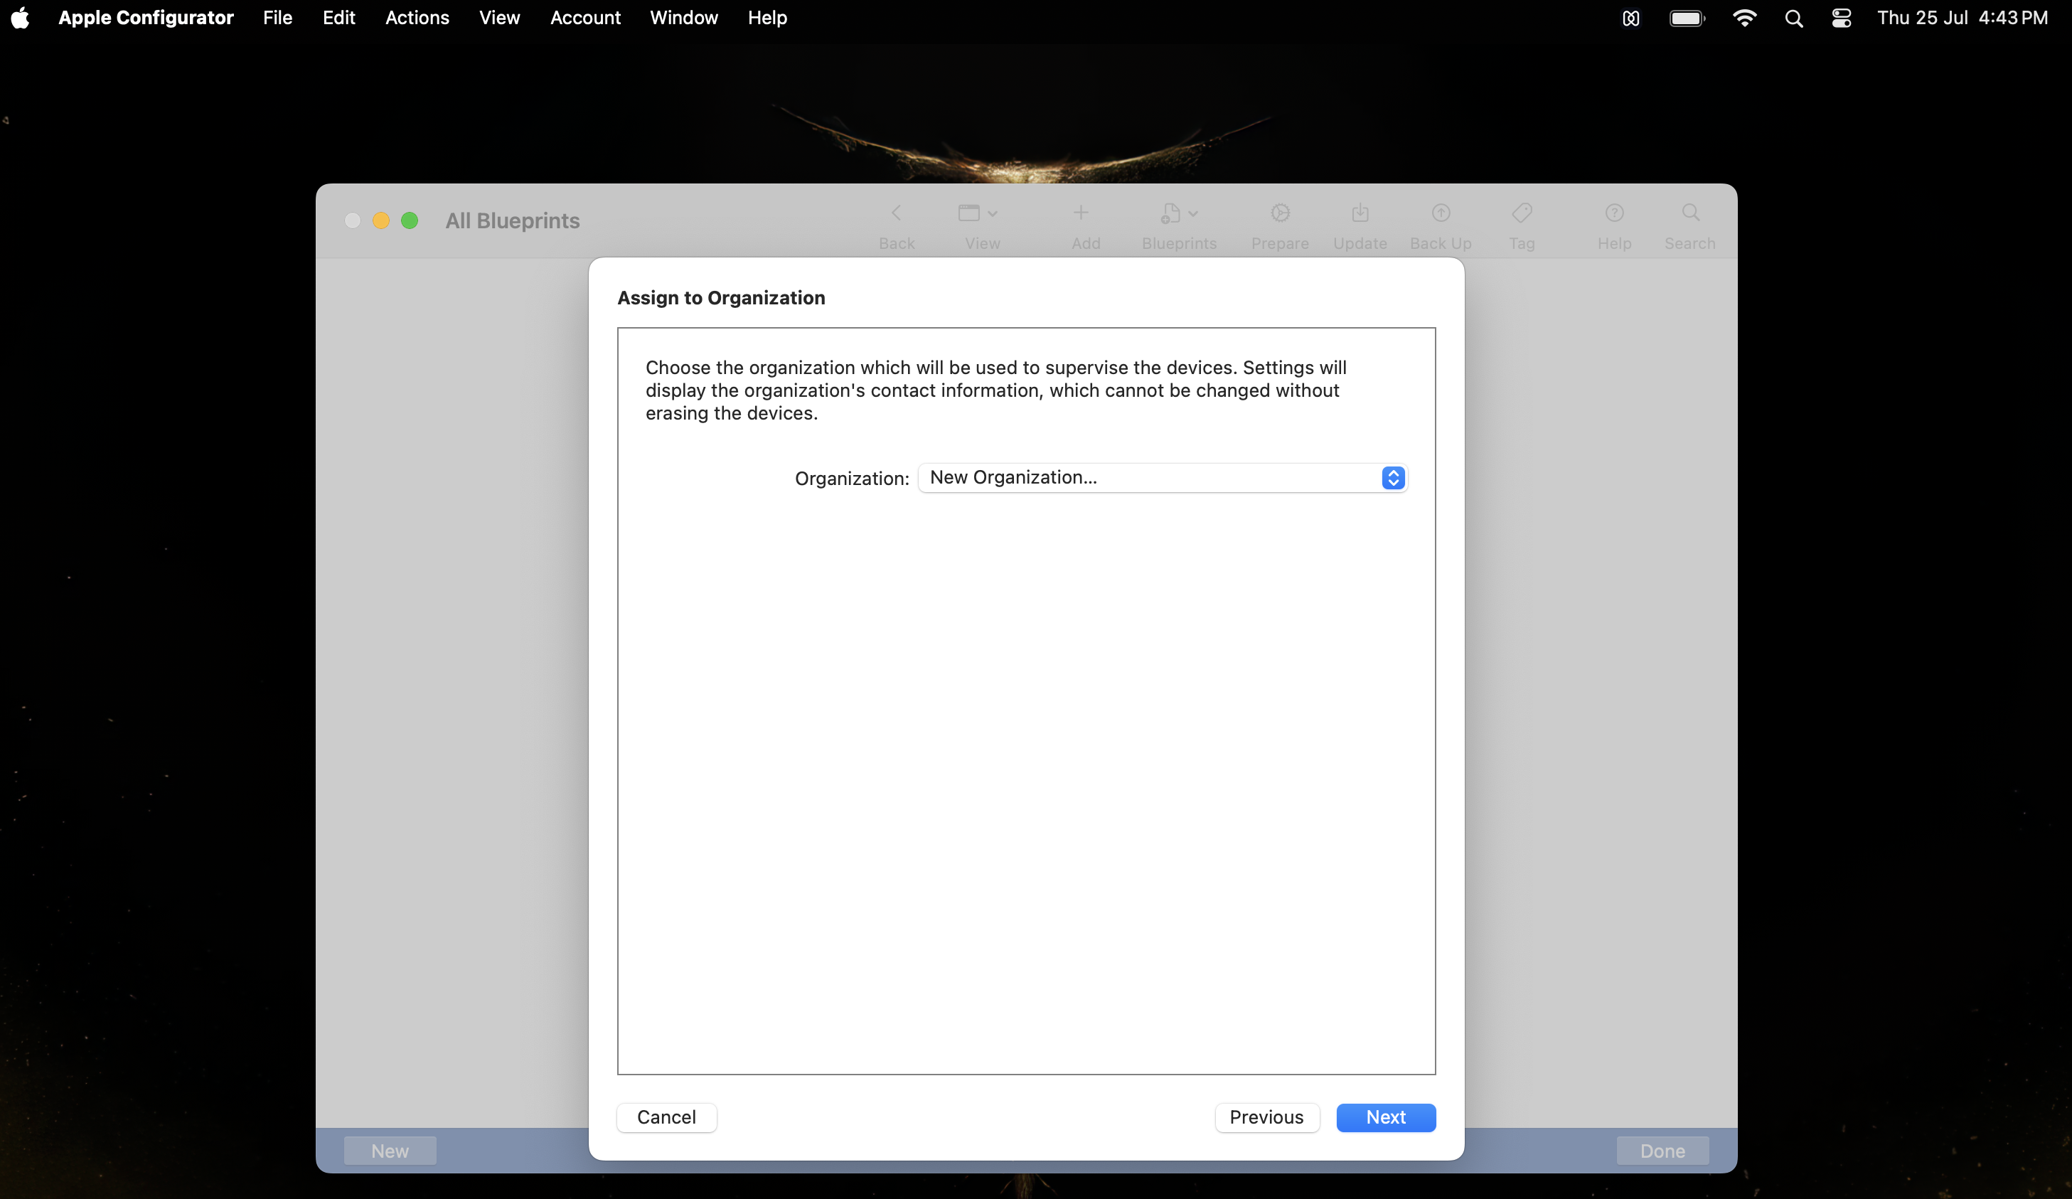Open the View layout toolbar icon
Image resolution: width=2072 pixels, height=1199 pixels.
(x=968, y=213)
